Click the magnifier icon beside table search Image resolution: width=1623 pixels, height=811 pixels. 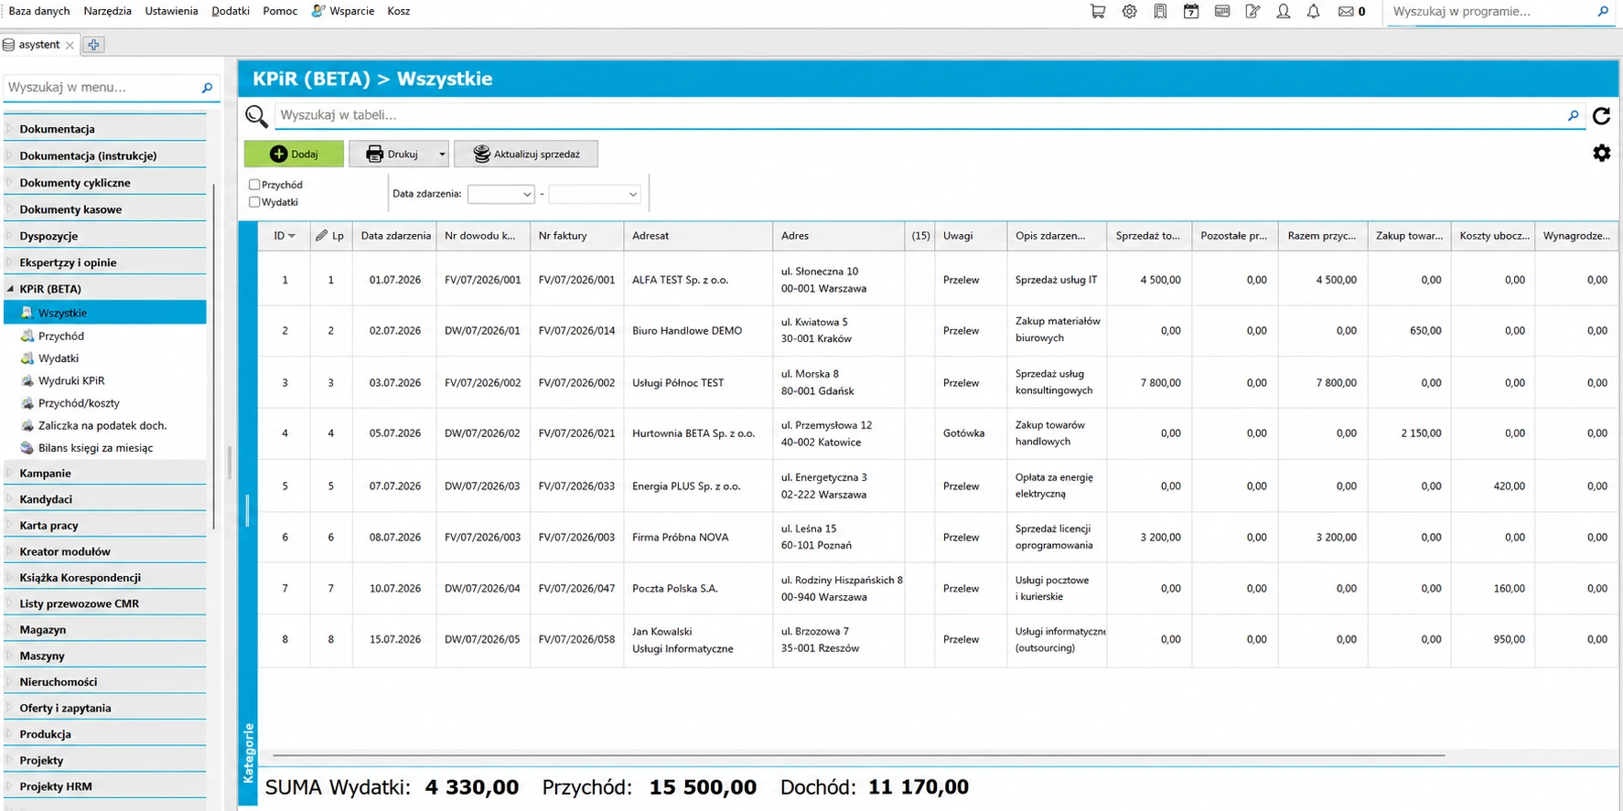[256, 116]
